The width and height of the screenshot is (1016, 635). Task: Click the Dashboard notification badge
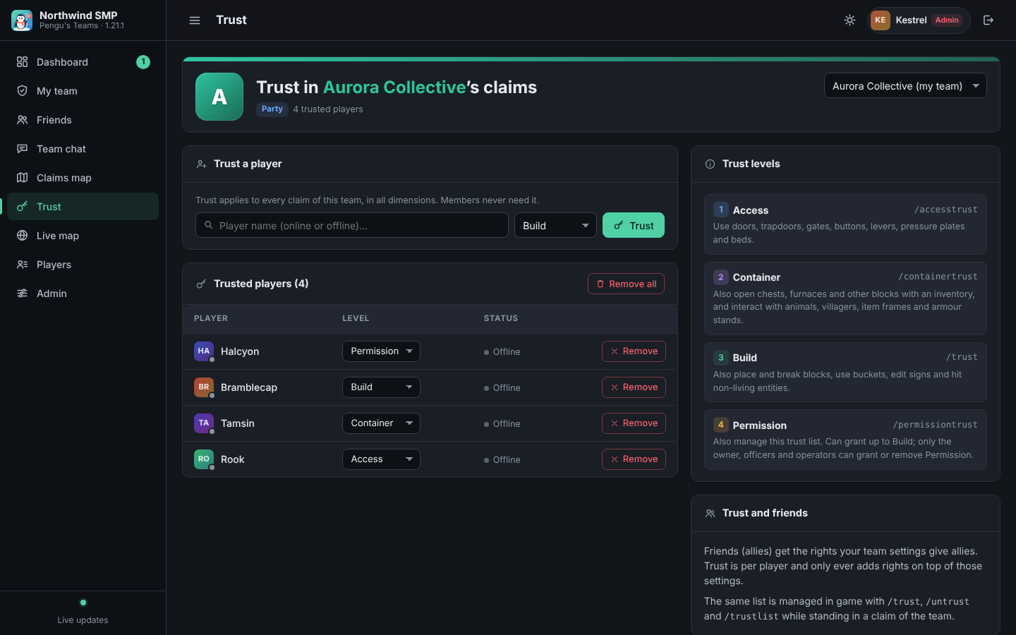coord(143,62)
